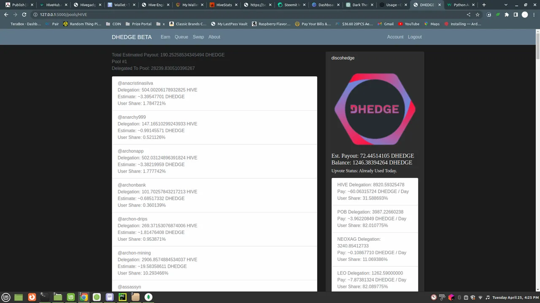Open the green grid app in taskbar
540x303 pixels.
(x=97, y=297)
